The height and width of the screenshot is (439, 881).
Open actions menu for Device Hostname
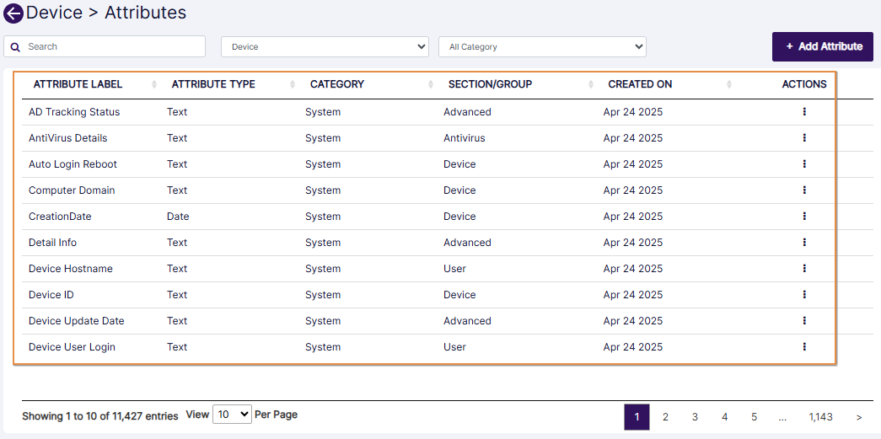coord(804,268)
